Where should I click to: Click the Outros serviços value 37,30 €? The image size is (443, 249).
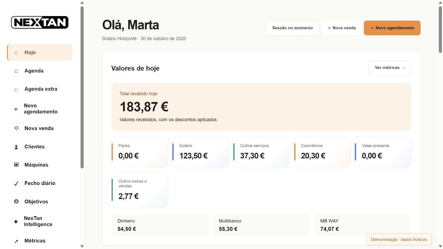252,156
